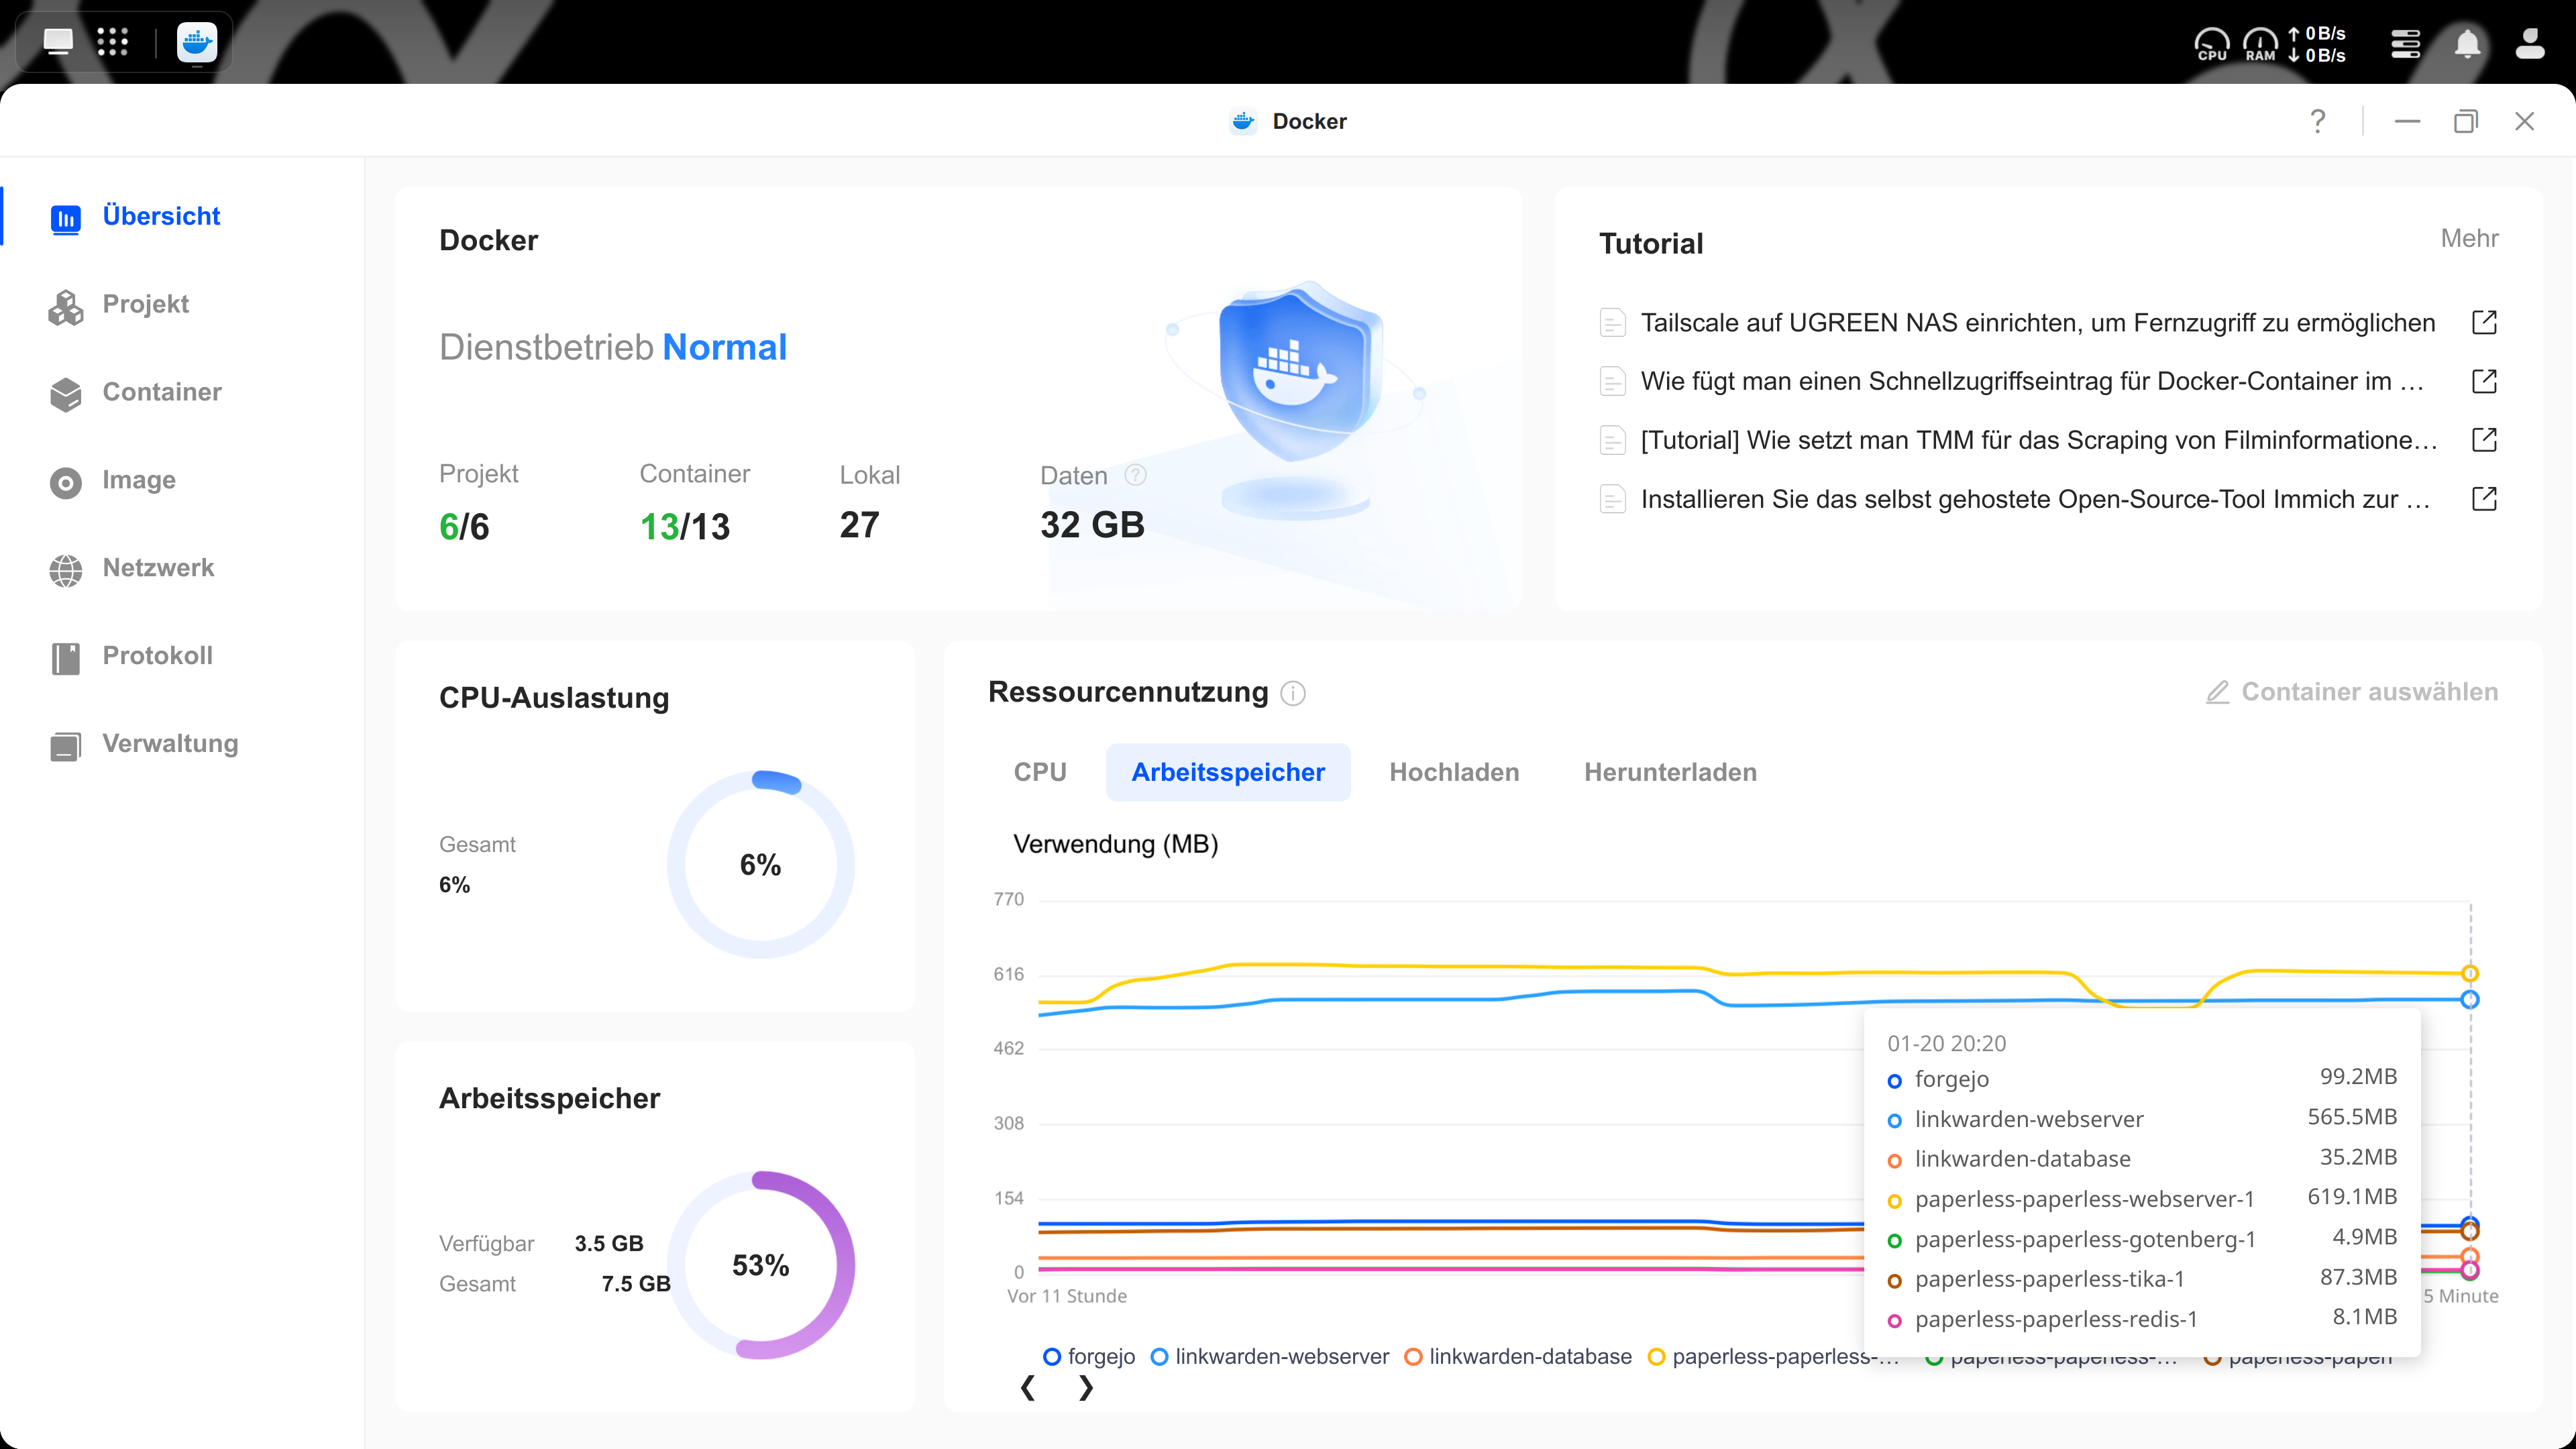The image size is (2576, 1449).
Task: Open the Projekt section in sidebar
Action: (145, 304)
